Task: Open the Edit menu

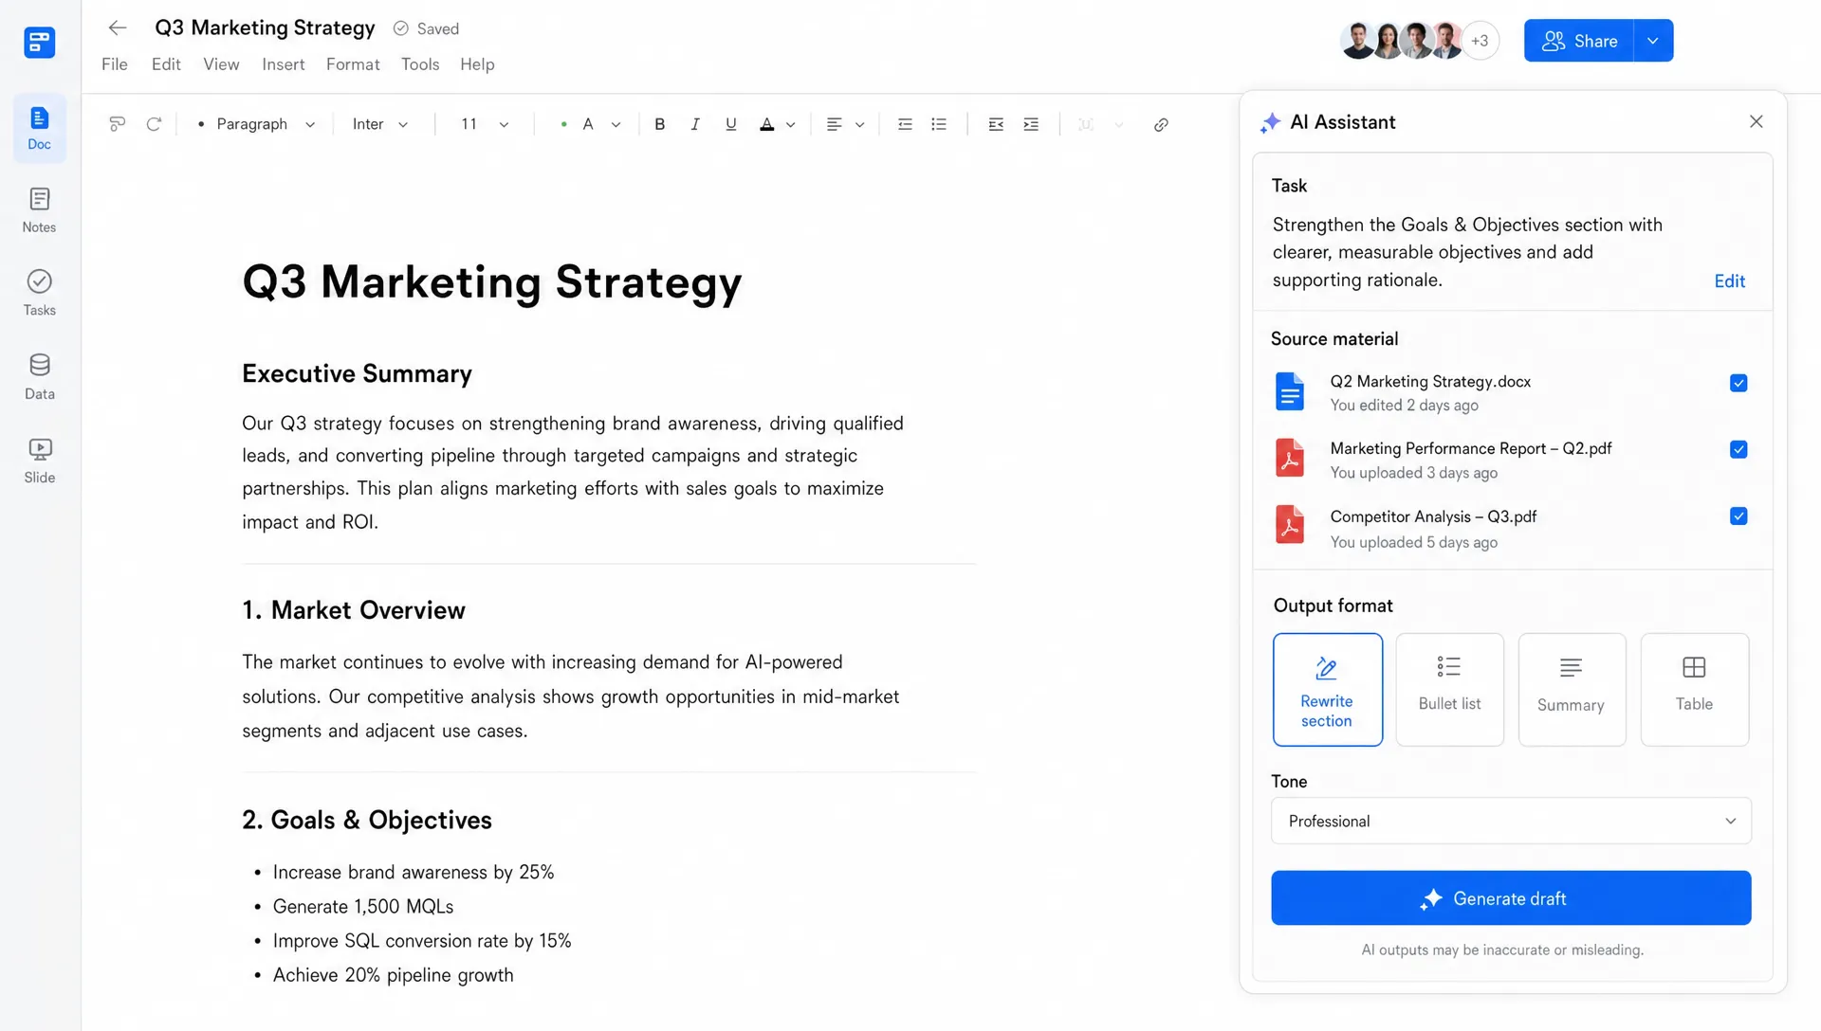Action: pyautogui.click(x=166, y=64)
